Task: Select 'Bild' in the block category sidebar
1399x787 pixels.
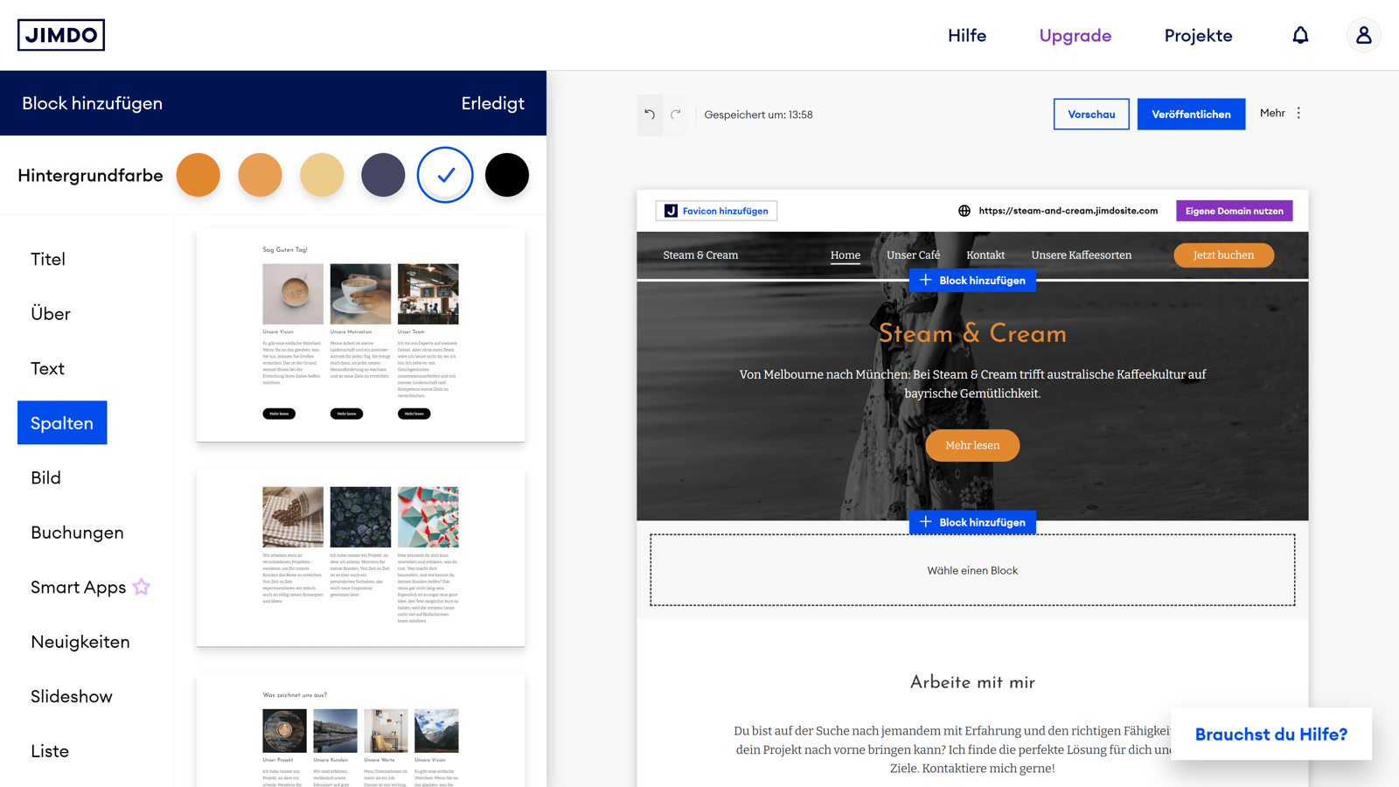Action: tap(45, 477)
